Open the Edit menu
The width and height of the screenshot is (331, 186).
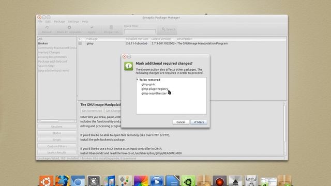coord(48,22)
